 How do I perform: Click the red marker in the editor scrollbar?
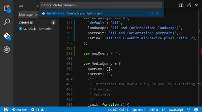click(201, 51)
